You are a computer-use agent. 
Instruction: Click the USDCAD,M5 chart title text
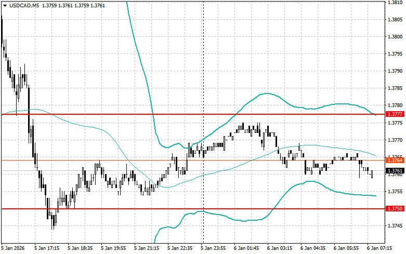[24, 5]
